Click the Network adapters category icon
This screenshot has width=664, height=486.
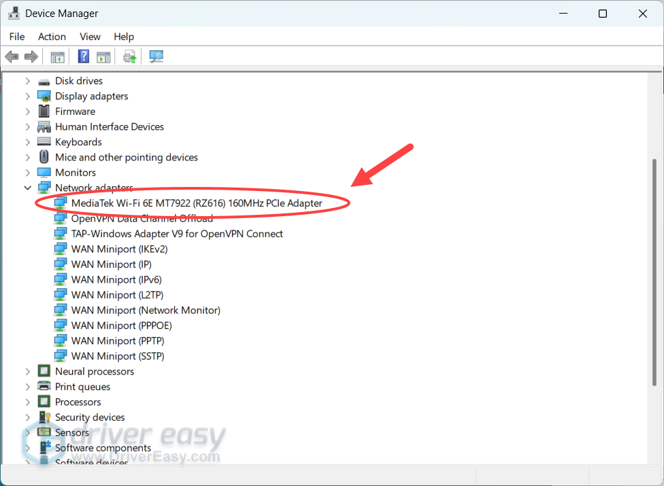(x=44, y=188)
